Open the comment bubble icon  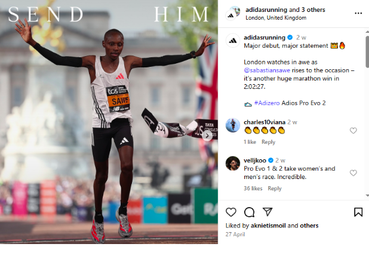click(249, 212)
